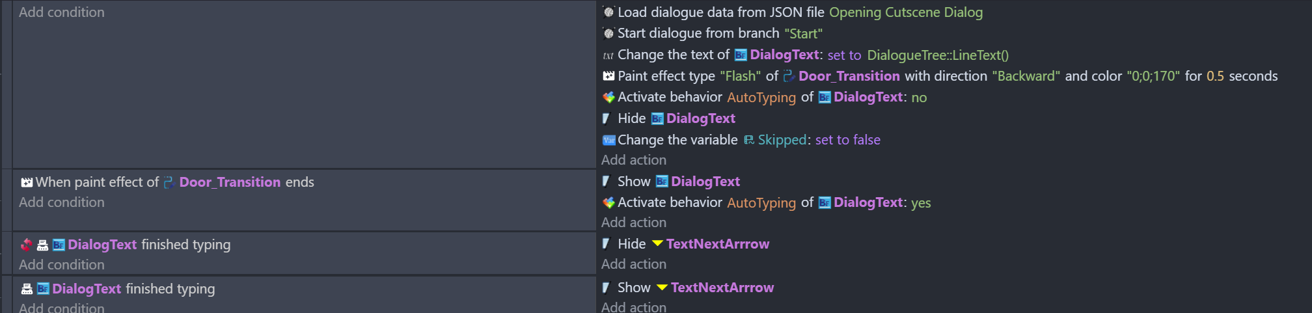Toggle the Skipped variable "set to false" value
This screenshot has width=1312, height=313.
click(x=847, y=140)
